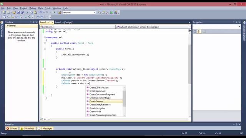Toggle auto-hide pin on Toolbox panel
This screenshot has height=138, width=246.
point(33,22)
